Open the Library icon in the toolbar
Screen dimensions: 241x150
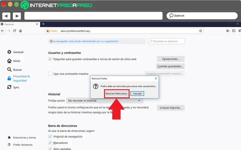coord(228,31)
